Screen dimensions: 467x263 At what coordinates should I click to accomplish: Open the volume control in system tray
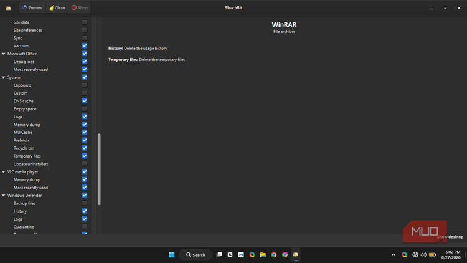tap(423, 255)
